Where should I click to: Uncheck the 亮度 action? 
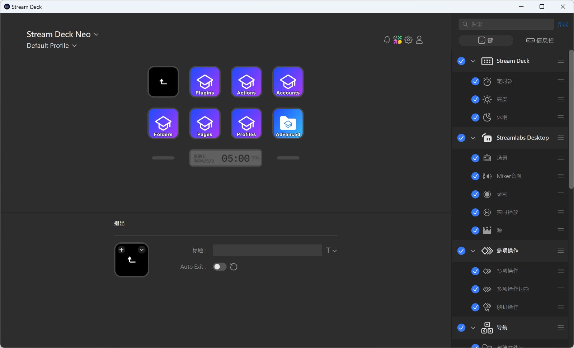tap(475, 99)
